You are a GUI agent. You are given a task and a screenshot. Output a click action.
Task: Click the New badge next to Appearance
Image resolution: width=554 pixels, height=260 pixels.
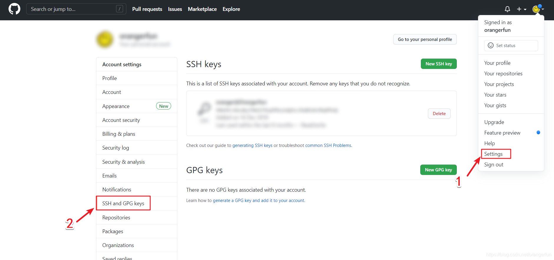(163, 106)
